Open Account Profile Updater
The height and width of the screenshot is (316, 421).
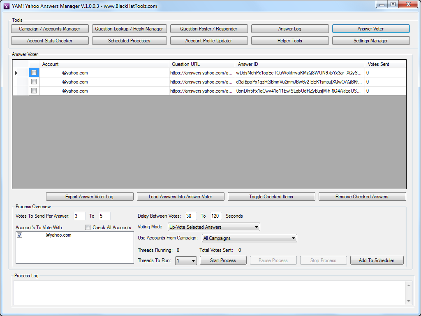coord(208,41)
